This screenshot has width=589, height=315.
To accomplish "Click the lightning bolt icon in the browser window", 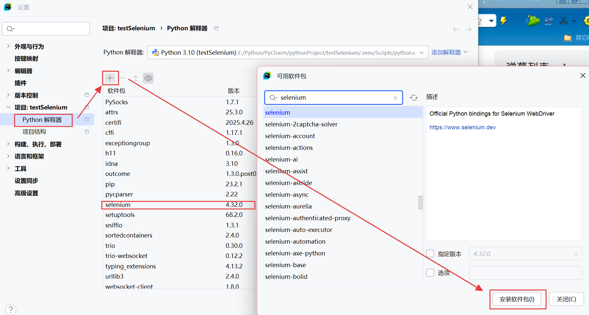I will (504, 21).
